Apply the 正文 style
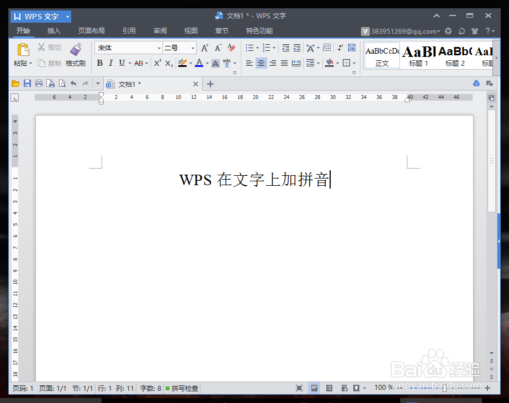Viewport: 509px width, 403px height. coord(382,56)
